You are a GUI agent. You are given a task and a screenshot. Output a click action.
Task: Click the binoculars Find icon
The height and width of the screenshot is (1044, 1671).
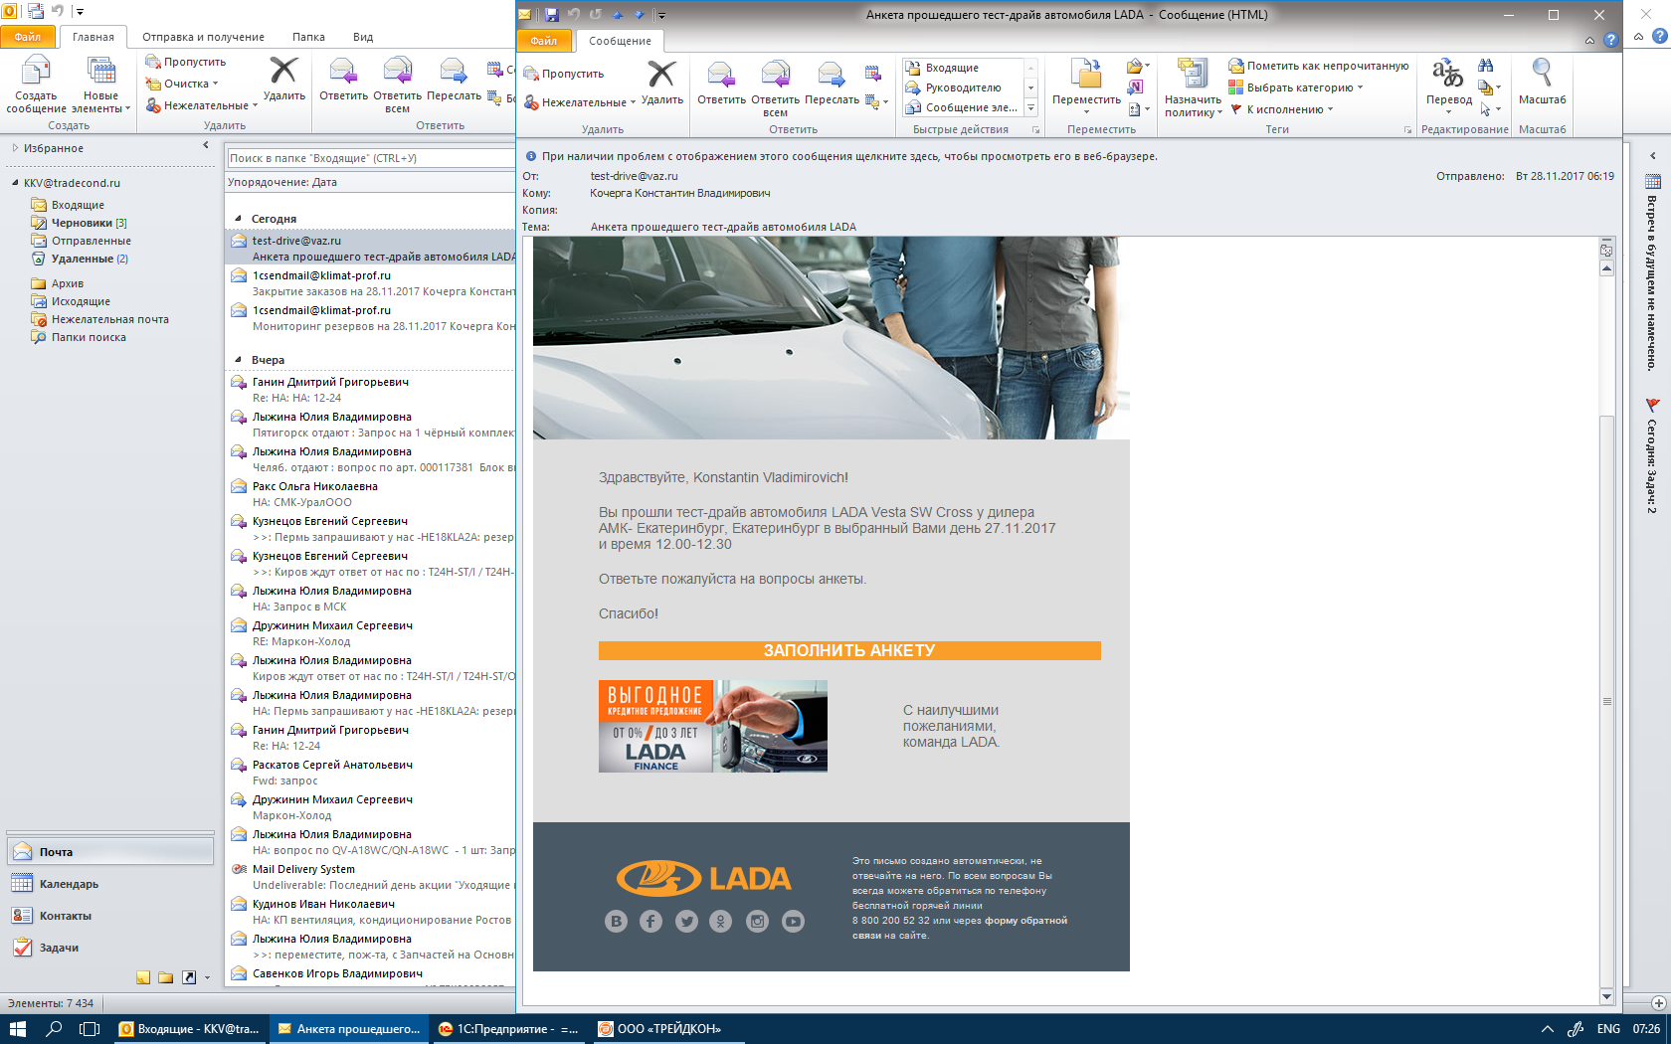pos(1486,66)
